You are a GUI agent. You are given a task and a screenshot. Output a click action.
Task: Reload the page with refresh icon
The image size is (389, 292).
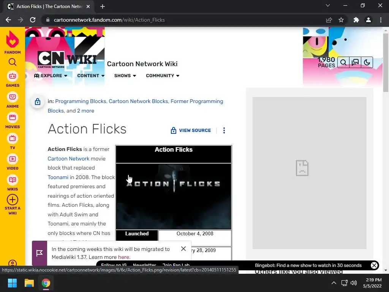click(x=33, y=20)
